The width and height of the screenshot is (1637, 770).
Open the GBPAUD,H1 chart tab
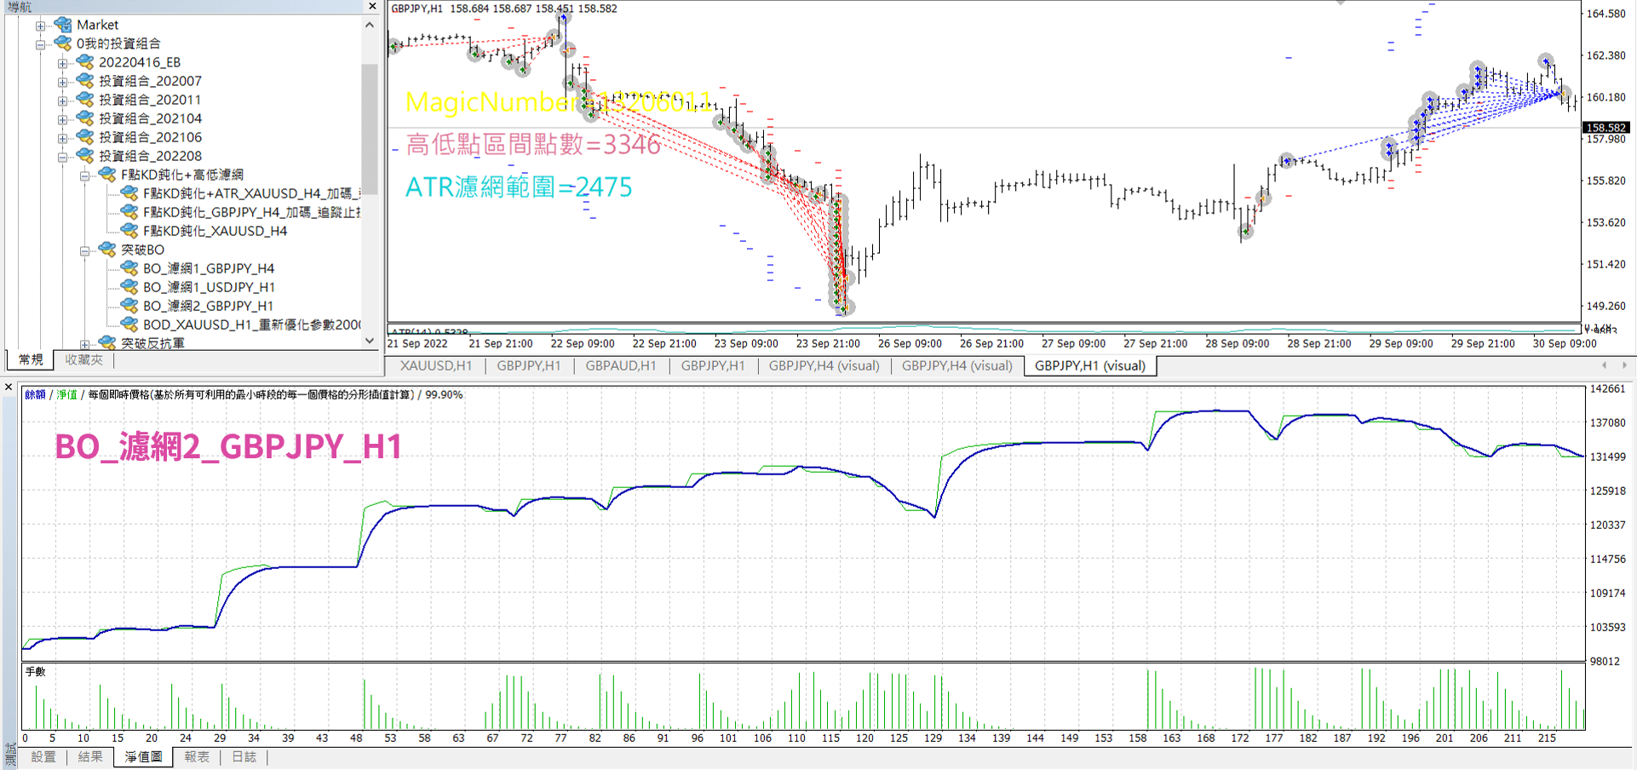pos(620,365)
